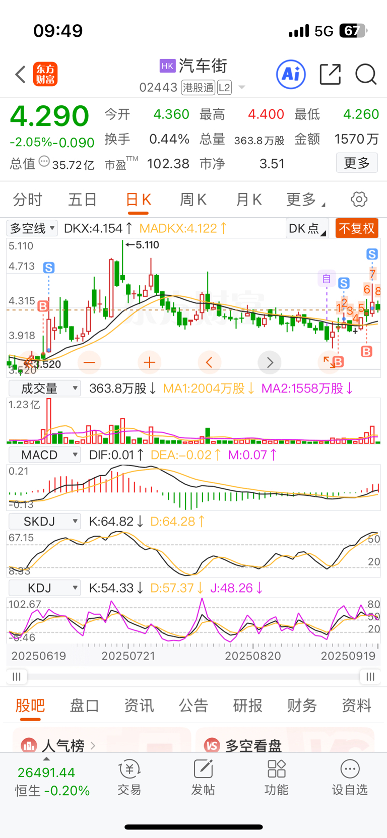Tap the 5.110 high price label
This screenshot has height=838, width=387.
(143, 245)
